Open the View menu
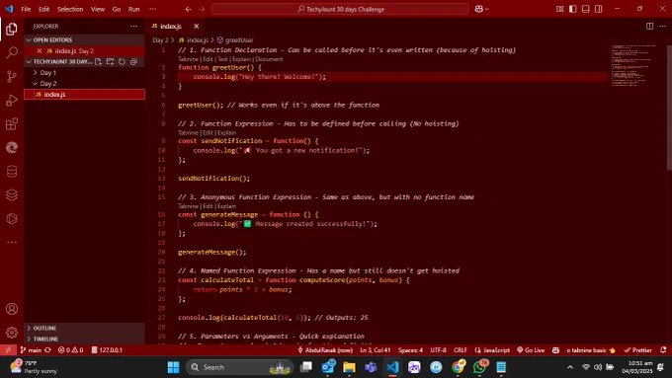The image size is (672, 378). click(x=97, y=9)
